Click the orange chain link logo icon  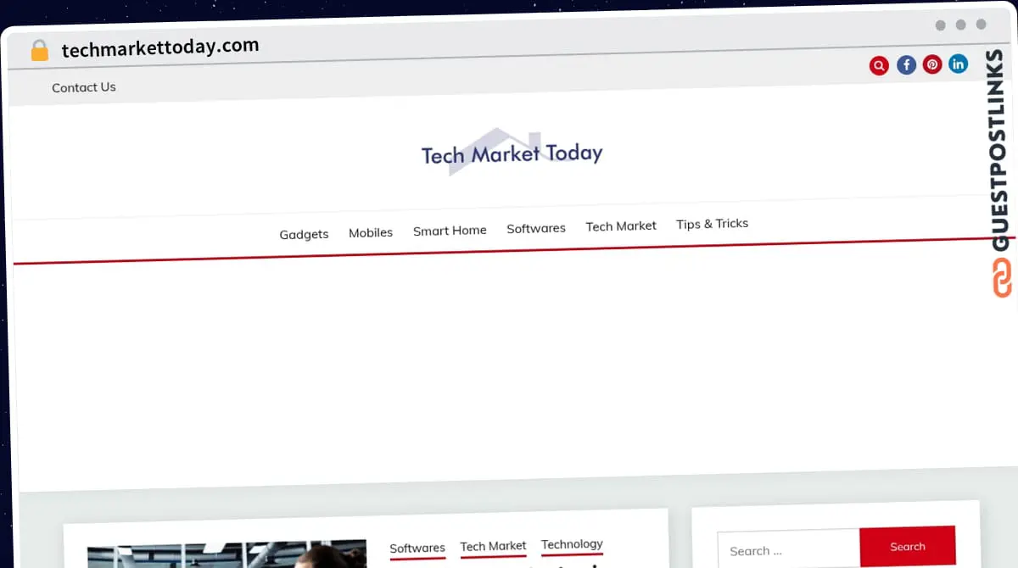1002,278
